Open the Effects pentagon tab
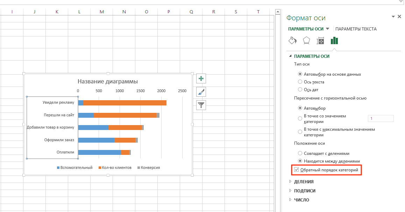Viewport: 405px width, 212px height. point(306,41)
